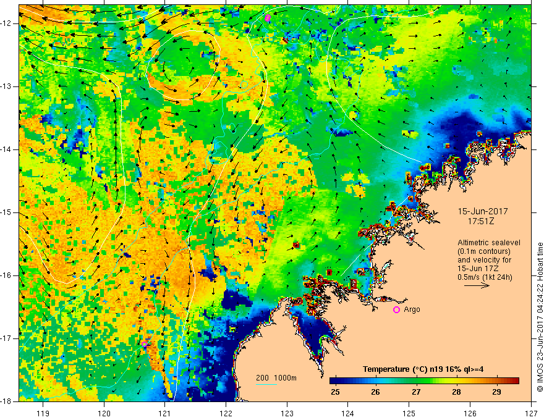Click latitude axis label '-17'
This screenshot has height=420, width=544.
(x=6, y=338)
